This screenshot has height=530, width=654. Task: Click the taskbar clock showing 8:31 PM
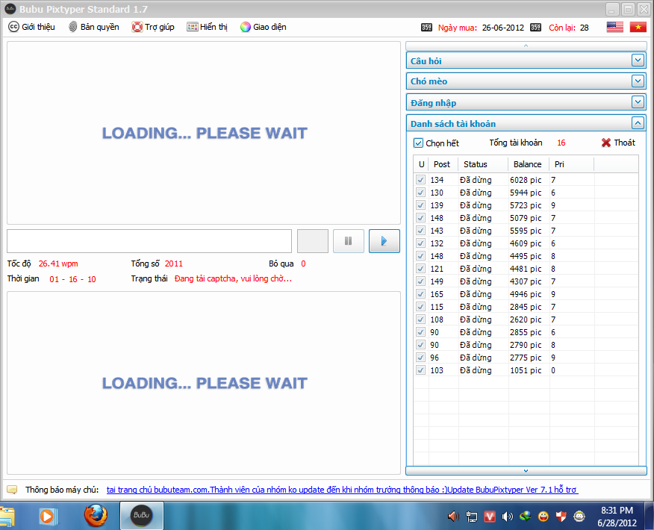tap(617, 517)
